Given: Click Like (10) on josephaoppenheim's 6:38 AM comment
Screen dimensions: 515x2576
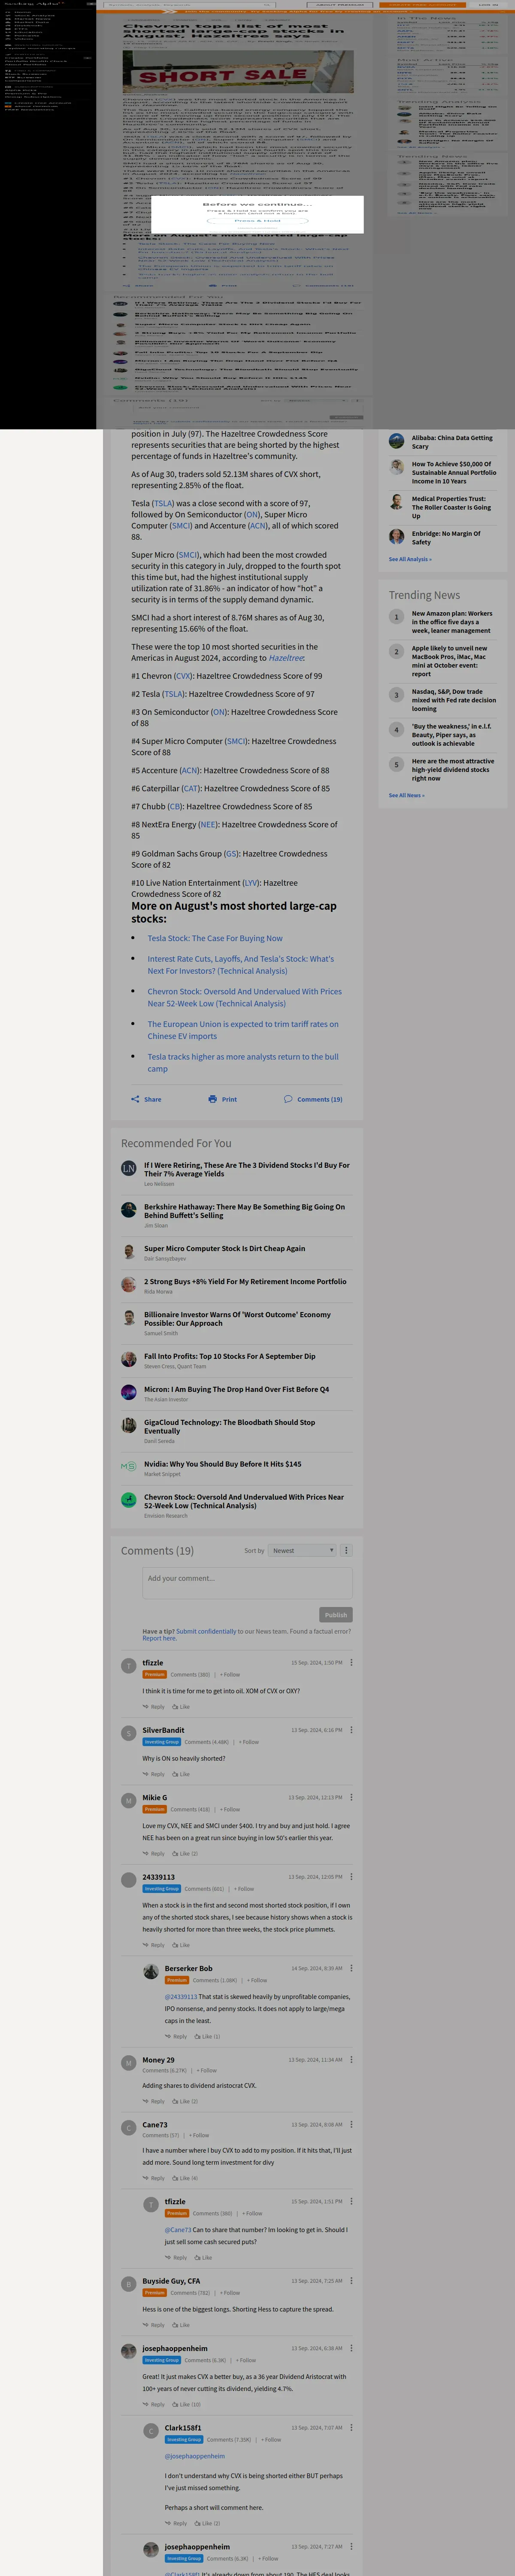Looking at the screenshot, I should pos(186,2404).
